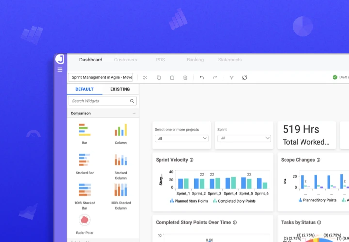Toggle Completed Story Points legend item
The width and height of the screenshot is (349, 242).
click(234, 201)
